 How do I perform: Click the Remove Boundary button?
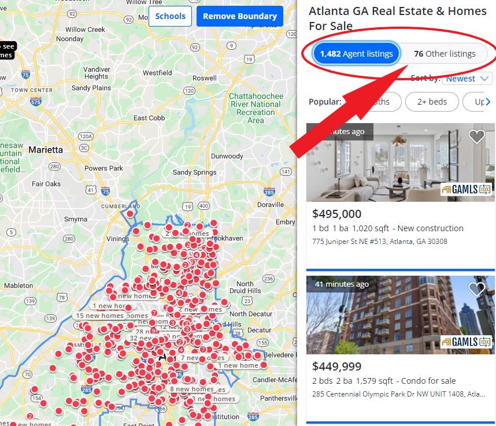click(x=240, y=16)
